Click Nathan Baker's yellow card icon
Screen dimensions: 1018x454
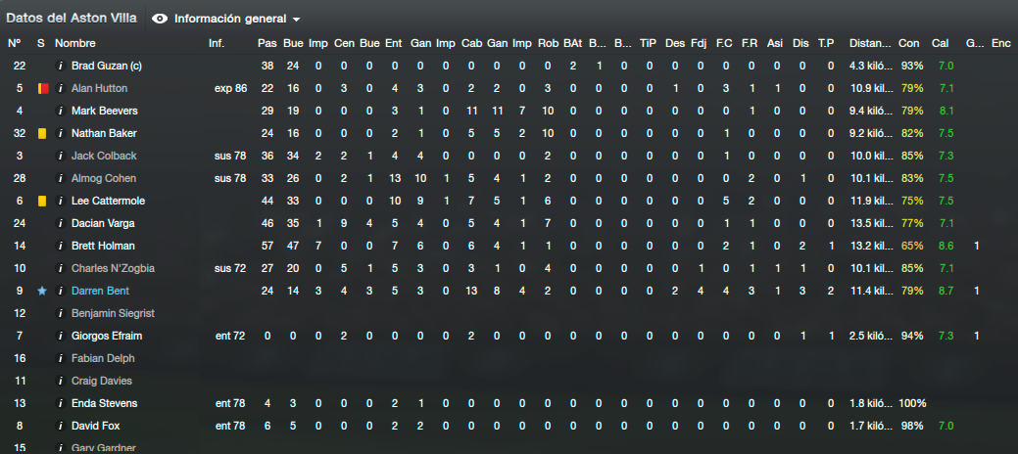(x=41, y=134)
